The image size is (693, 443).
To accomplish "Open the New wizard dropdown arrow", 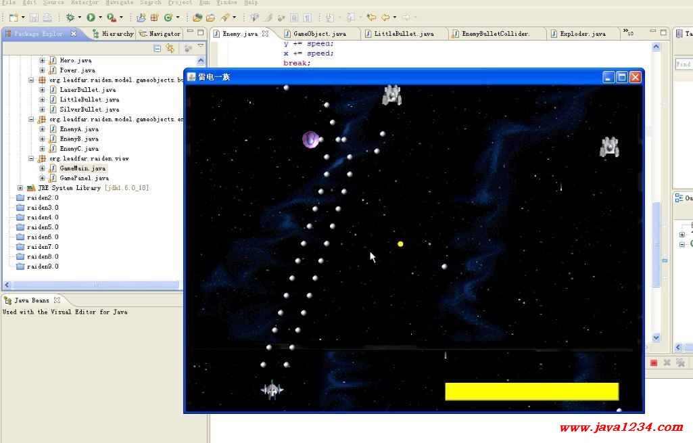I will point(23,18).
